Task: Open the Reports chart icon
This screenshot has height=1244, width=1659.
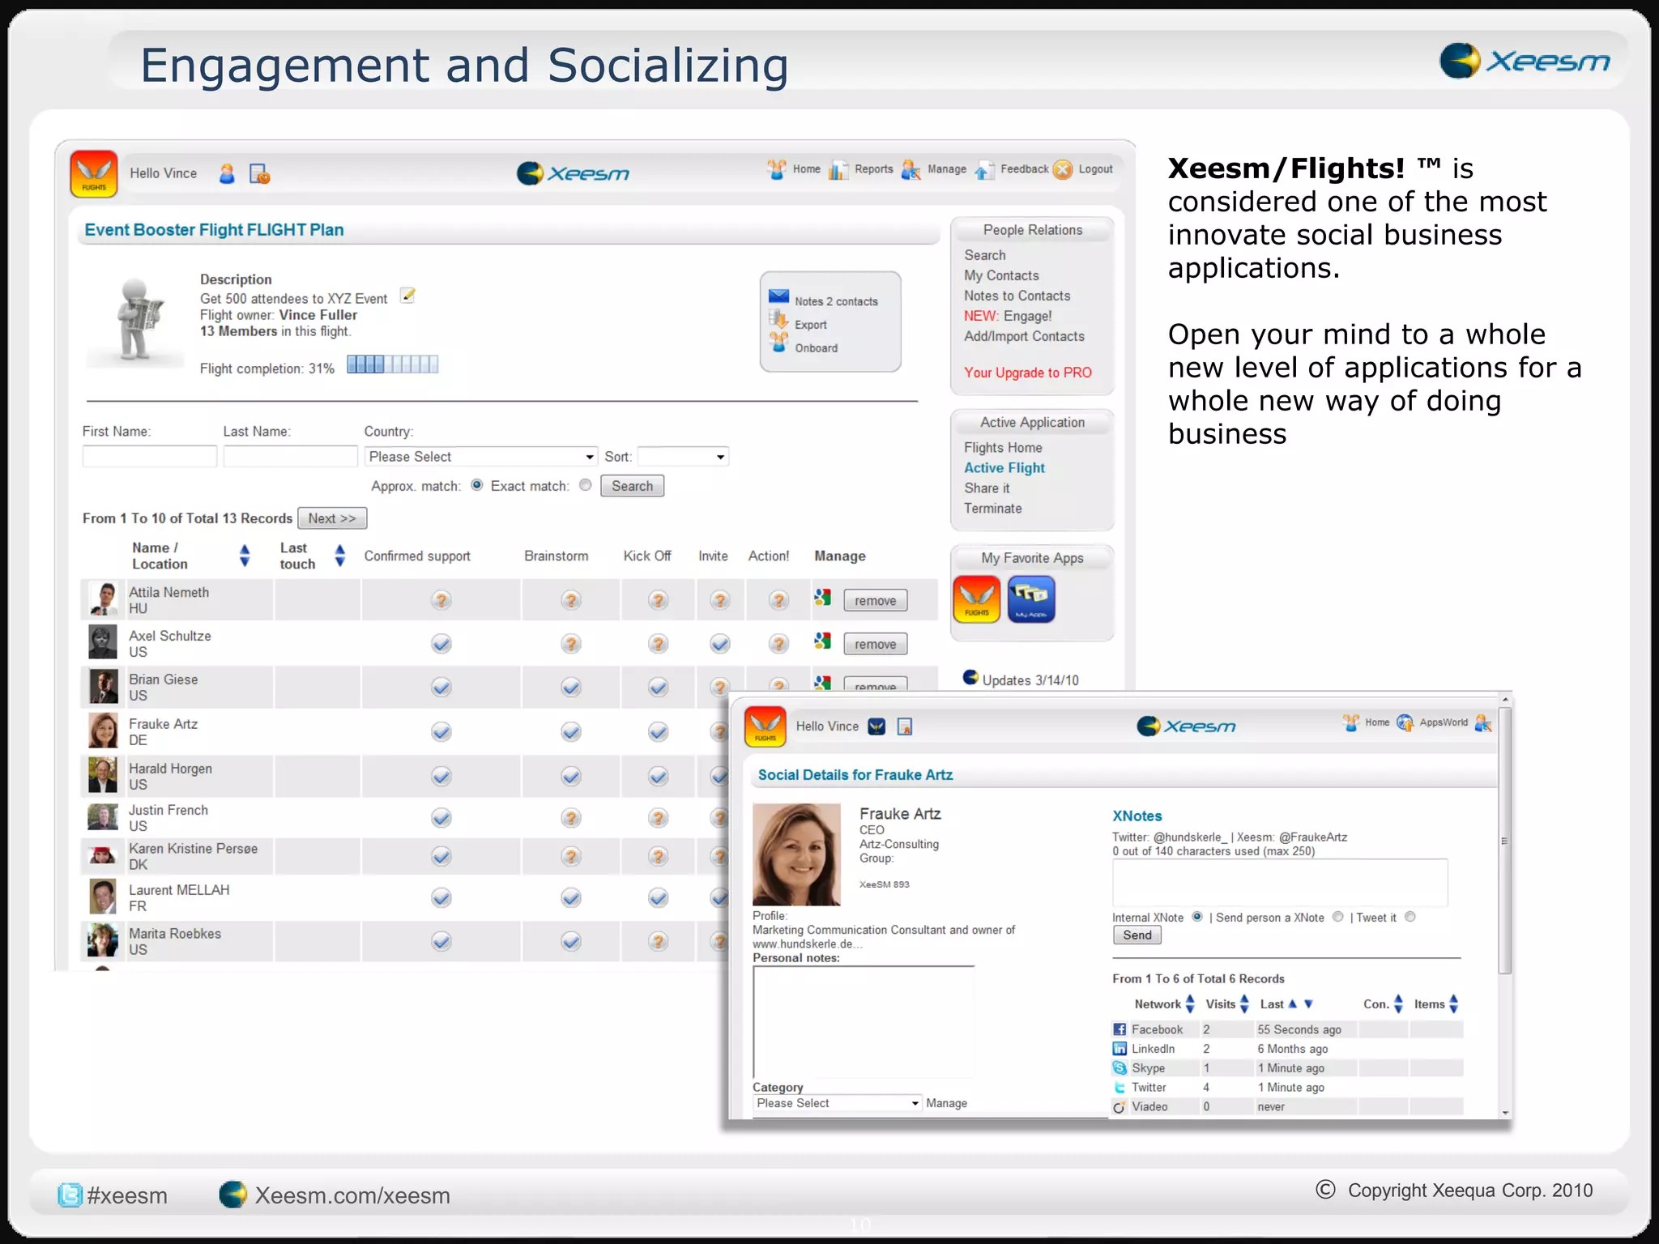Action: [x=838, y=169]
